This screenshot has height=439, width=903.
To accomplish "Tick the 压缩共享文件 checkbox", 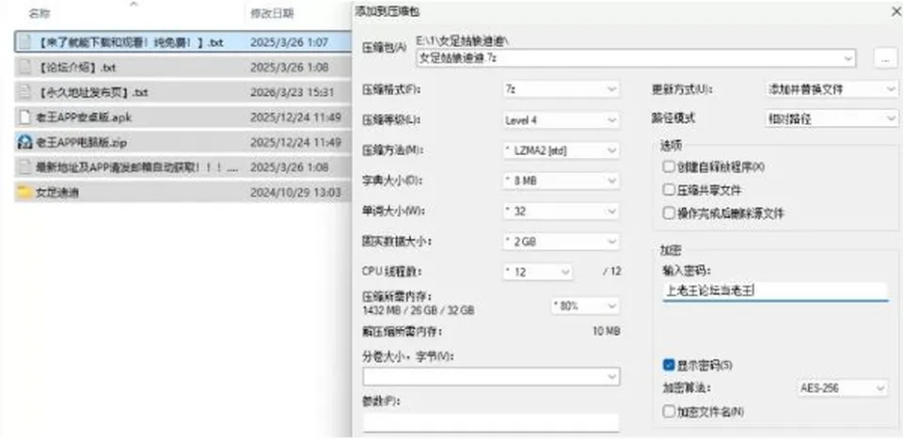I will coord(669,190).
